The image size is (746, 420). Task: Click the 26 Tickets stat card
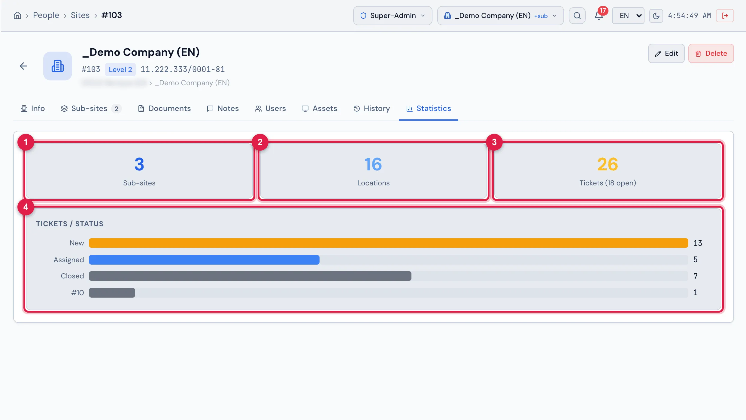(608, 171)
